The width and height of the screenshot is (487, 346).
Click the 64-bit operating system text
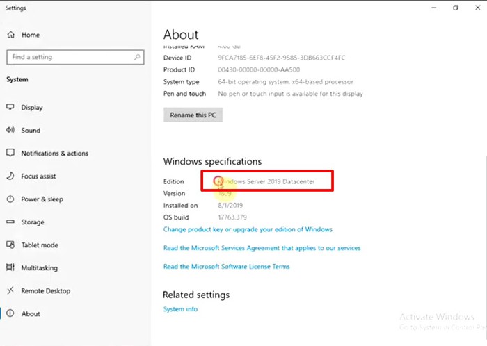[x=285, y=82]
